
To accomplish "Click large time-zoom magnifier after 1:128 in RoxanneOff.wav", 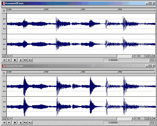I will [146, 56].
